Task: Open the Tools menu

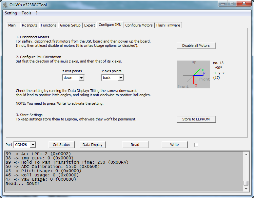Action: point(27,13)
